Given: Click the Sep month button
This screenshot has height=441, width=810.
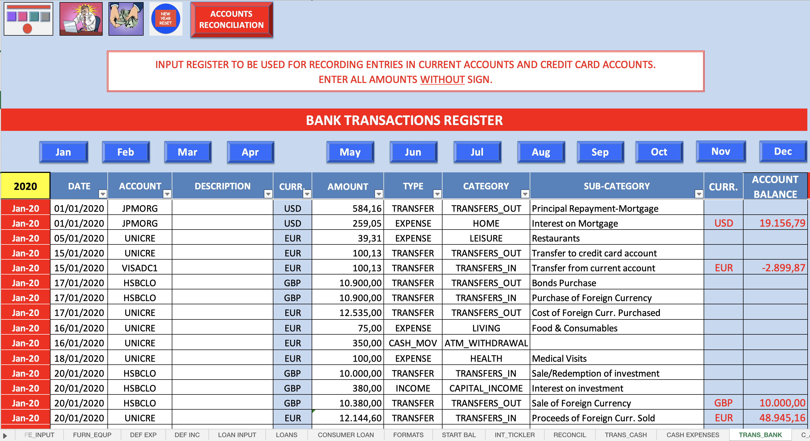Looking at the screenshot, I should point(600,152).
